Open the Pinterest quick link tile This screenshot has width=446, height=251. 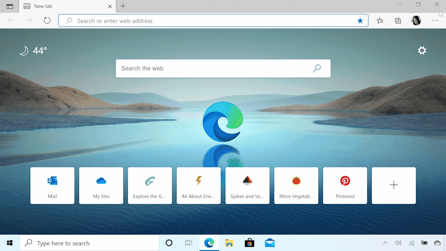tap(345, 185)
